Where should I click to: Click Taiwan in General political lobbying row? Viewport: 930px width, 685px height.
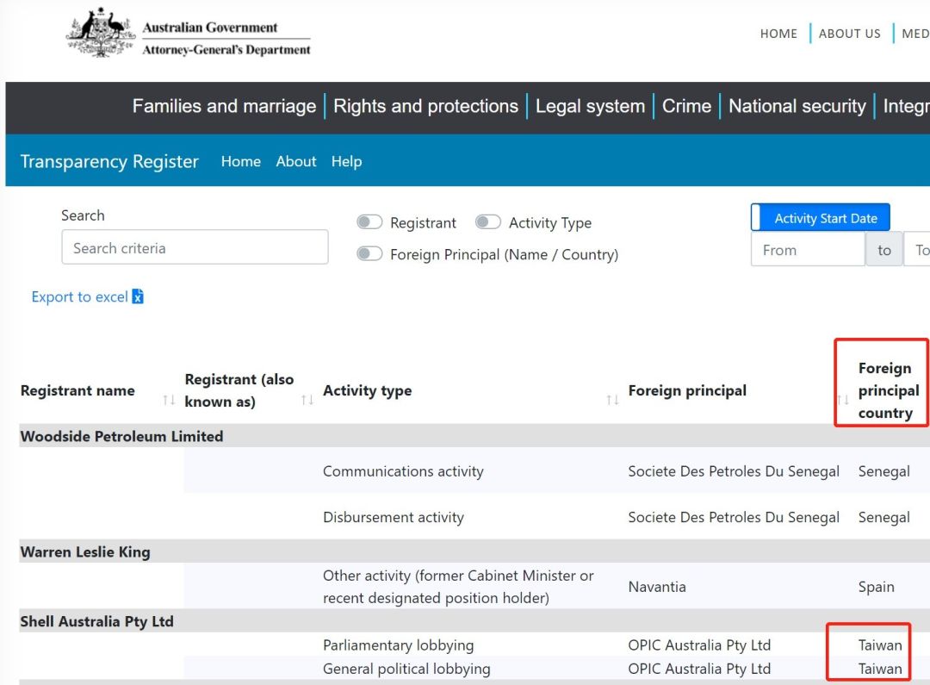click(x=880, y=669)
